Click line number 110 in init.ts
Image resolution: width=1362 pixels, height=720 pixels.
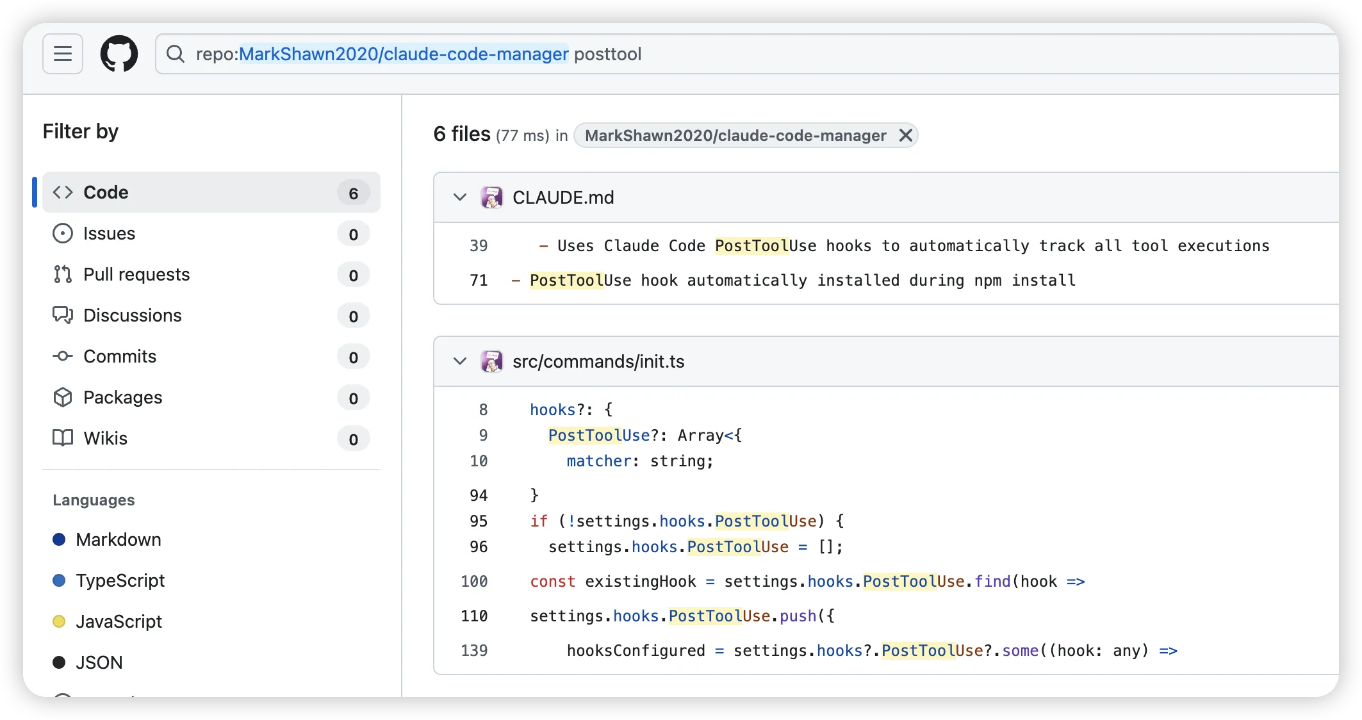coord(474,616)
